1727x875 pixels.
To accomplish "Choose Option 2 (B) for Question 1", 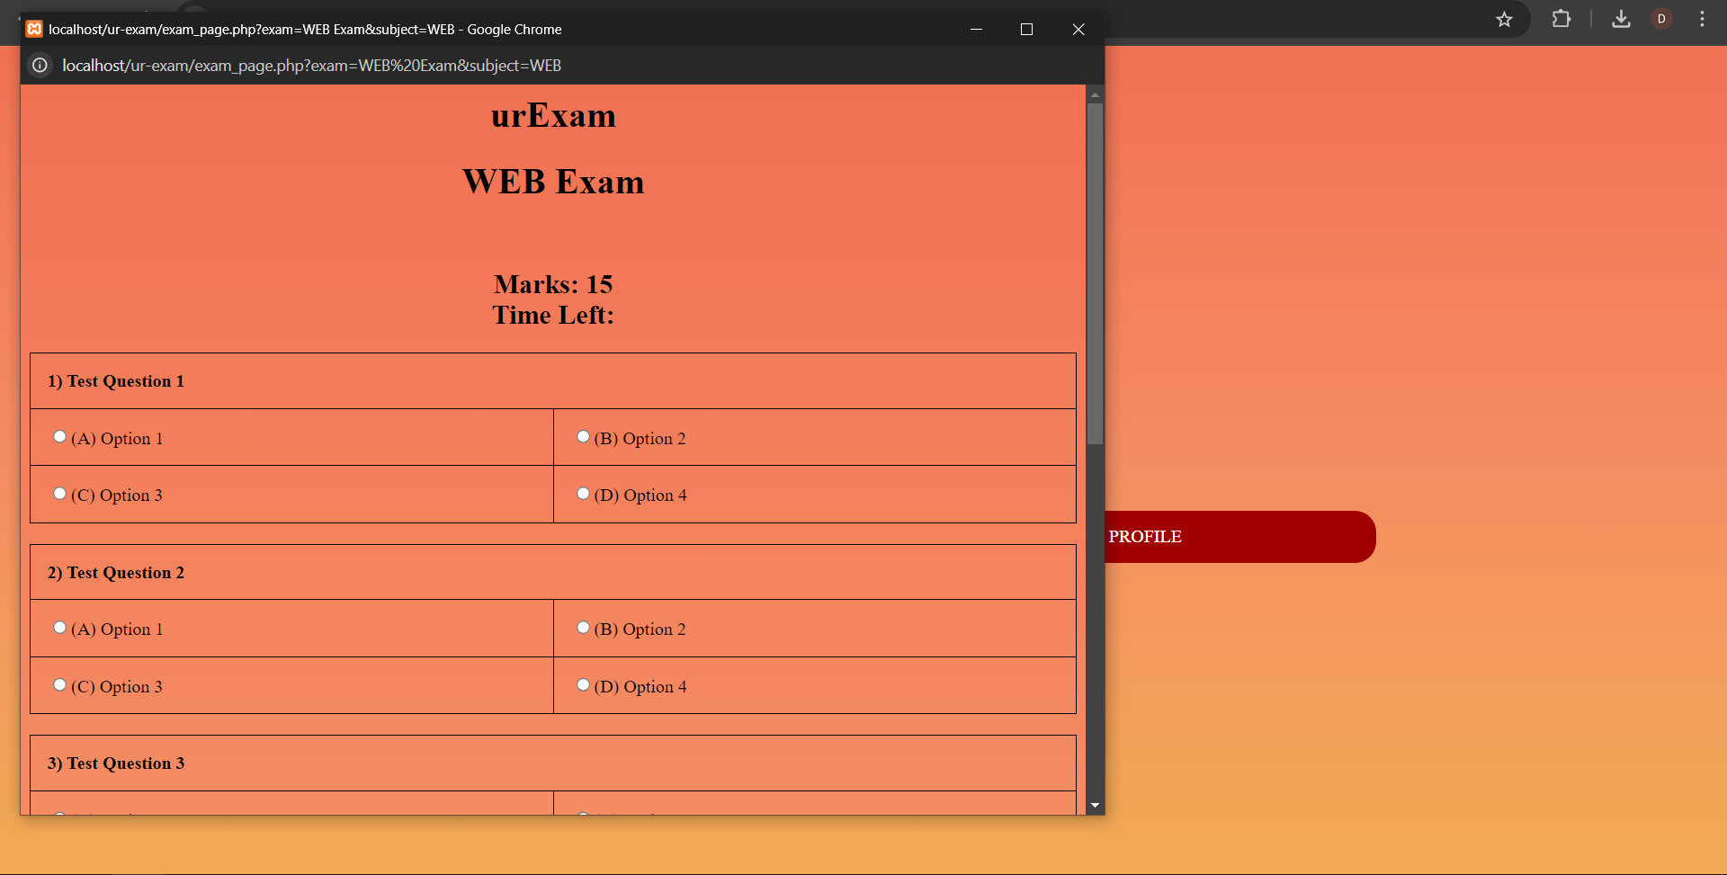I will tap(583, 437).
